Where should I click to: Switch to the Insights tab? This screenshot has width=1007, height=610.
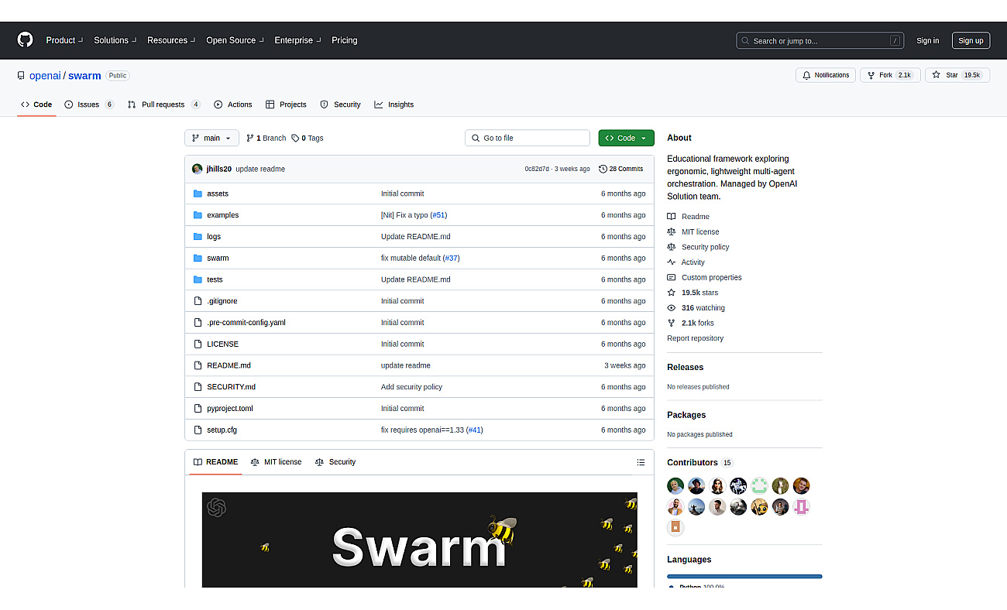(394, 105)
